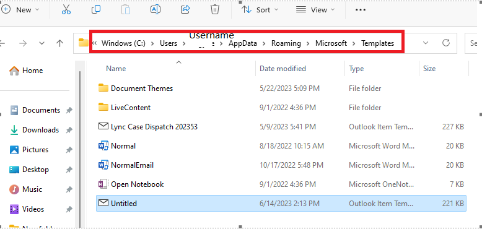
Task: Click Roaming in the address path
Action: point(286,43)
